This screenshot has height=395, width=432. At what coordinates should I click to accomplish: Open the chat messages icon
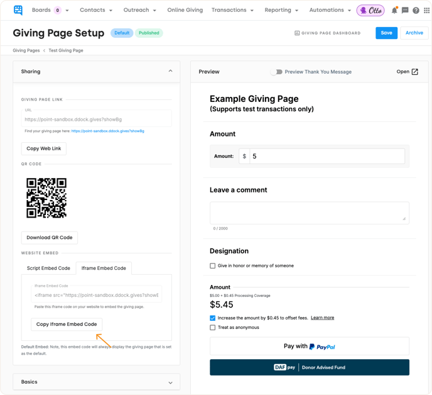[405, 11]
